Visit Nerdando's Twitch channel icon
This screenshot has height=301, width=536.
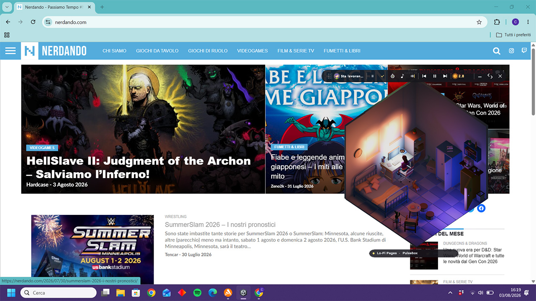pyautogui.click(x=524, y=51)
